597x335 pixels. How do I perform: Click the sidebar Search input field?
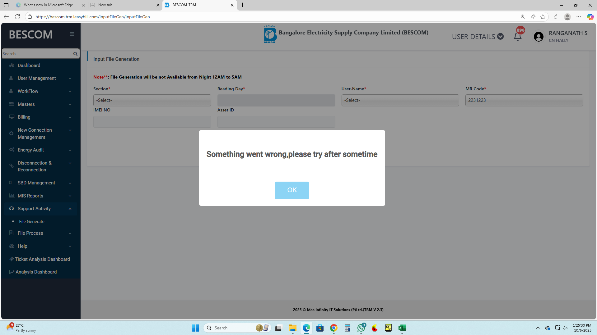[37, 54]
